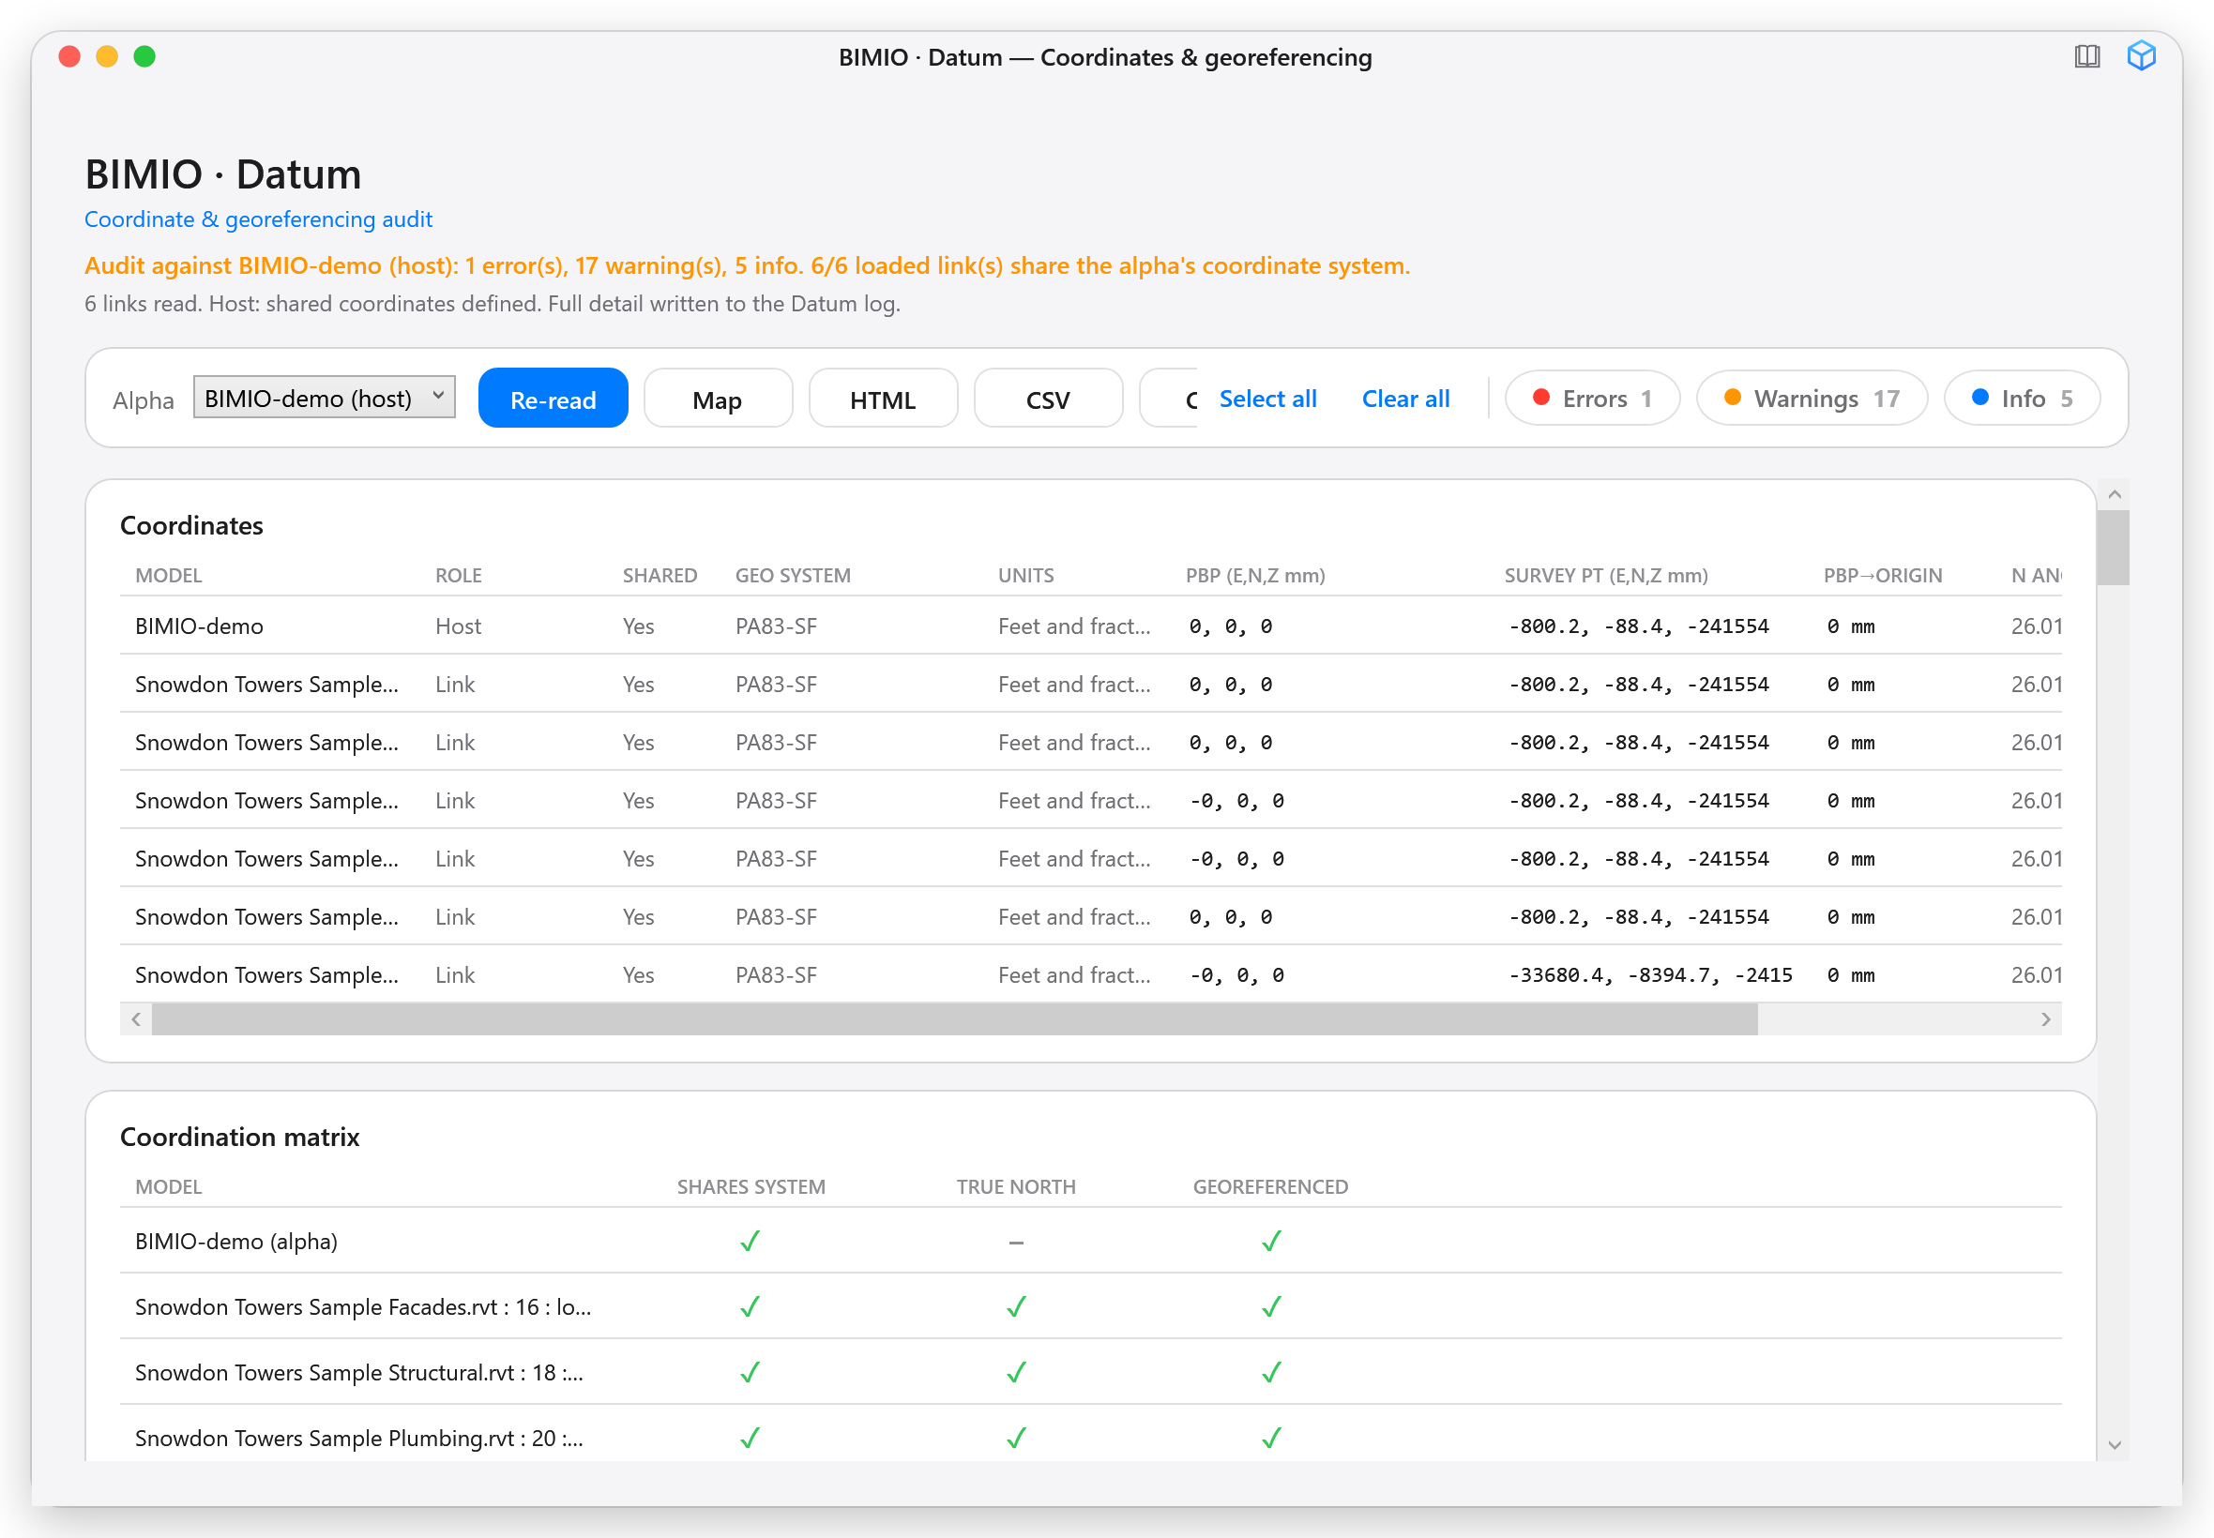Open the book guide icon in title bar

(2086, 56)
